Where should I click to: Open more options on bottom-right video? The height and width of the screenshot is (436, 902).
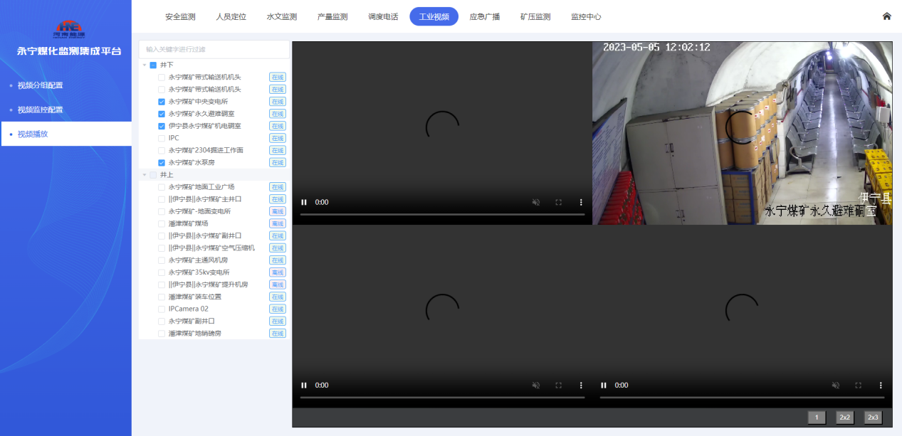pos(880,385)
